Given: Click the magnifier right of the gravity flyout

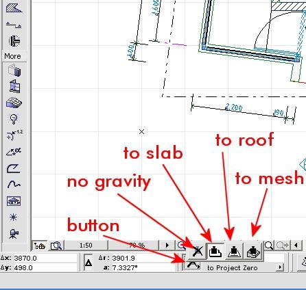Looking at the screenshot, I should point(269,246).
